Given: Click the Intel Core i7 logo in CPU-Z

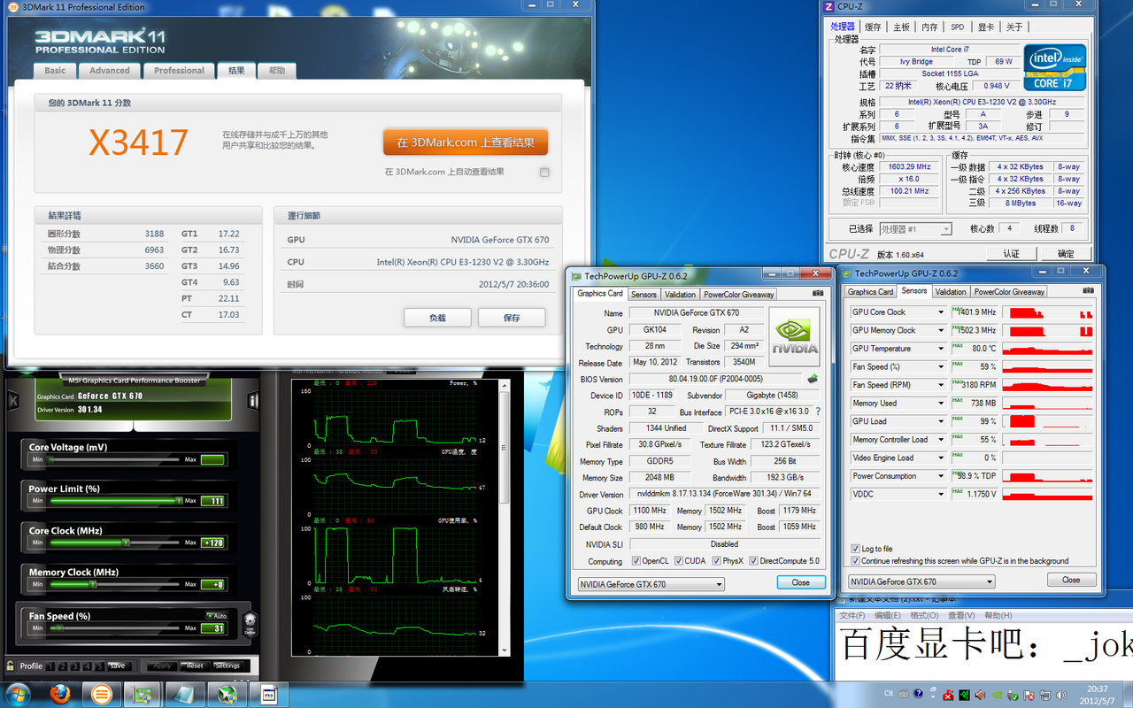Looking at the screenshot, I should 1054,67.
